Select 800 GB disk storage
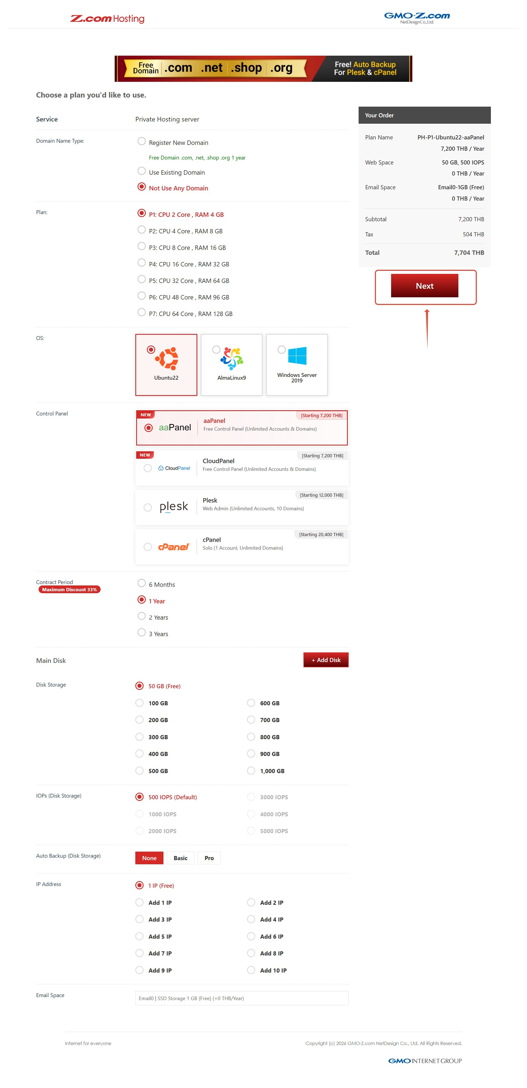 [251, 737]
